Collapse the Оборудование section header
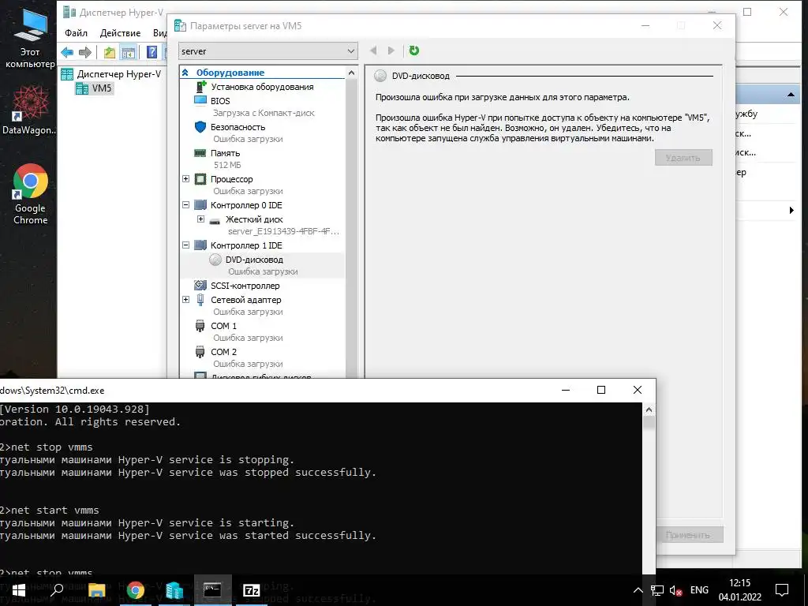The width and height of the screenshot is (808, 606). click(185, 73)
